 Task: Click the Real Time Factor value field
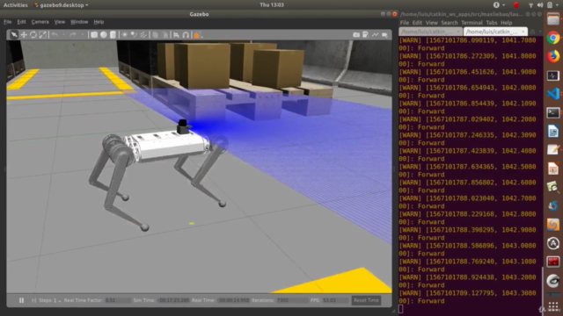[x=117, y=300]
